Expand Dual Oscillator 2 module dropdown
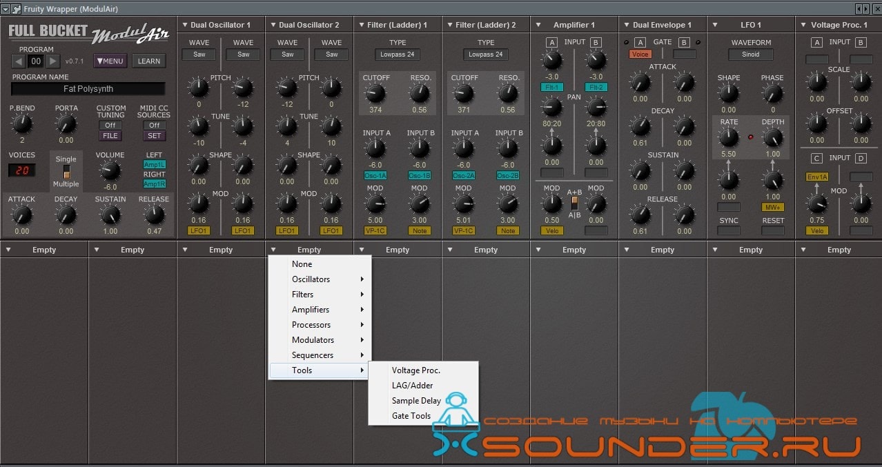This screenshot has height=467, width=882. point(273,25)
